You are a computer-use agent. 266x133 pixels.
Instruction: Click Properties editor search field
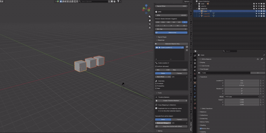click(x=230, y=51)
